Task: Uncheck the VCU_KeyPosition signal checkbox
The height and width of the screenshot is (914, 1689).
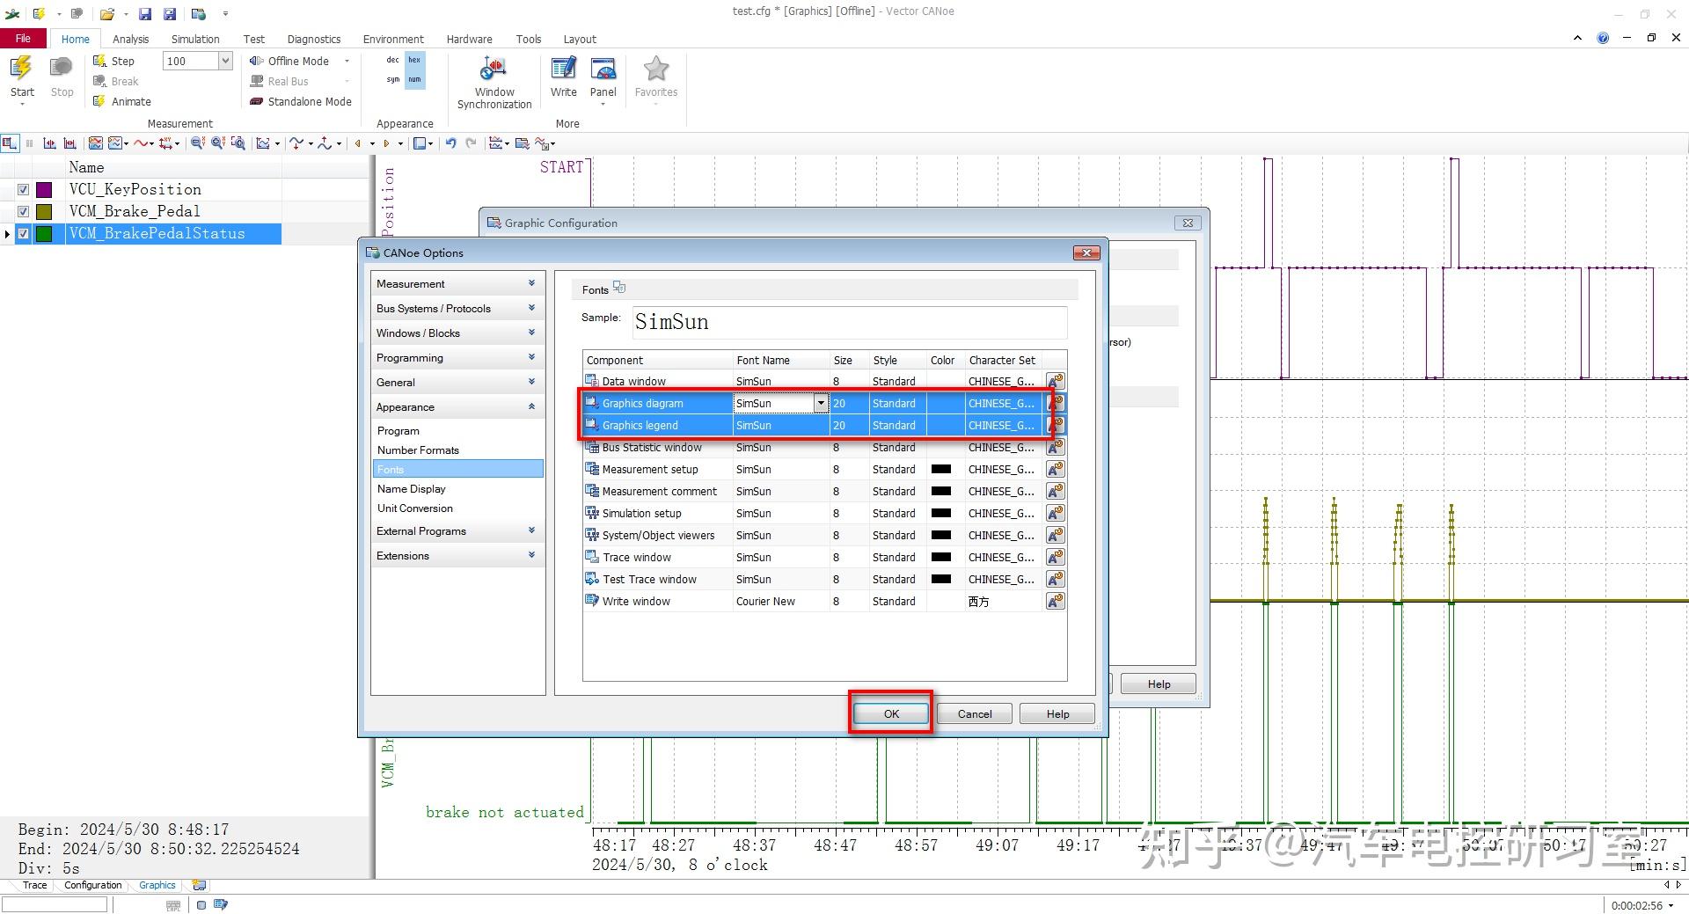Action: click(24, 190)
